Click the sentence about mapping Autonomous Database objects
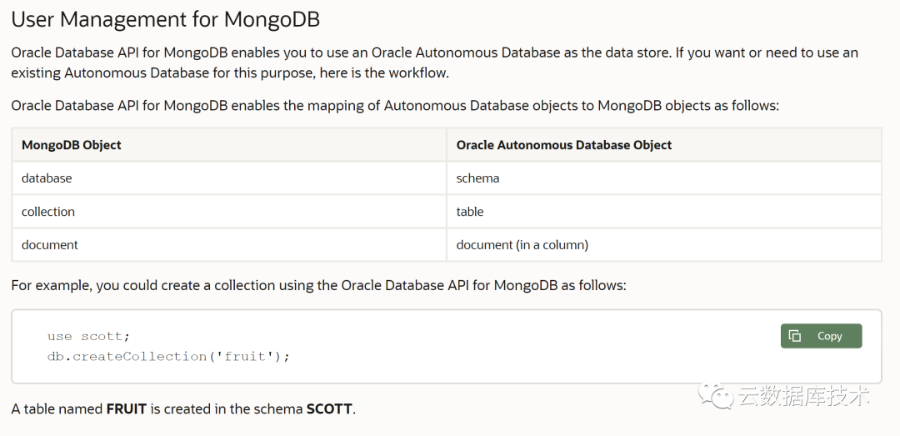 click(x=395, y=106)
